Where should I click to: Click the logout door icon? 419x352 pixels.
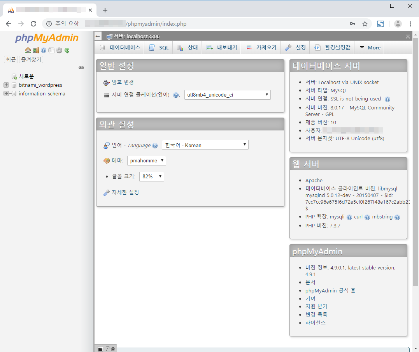36,50
